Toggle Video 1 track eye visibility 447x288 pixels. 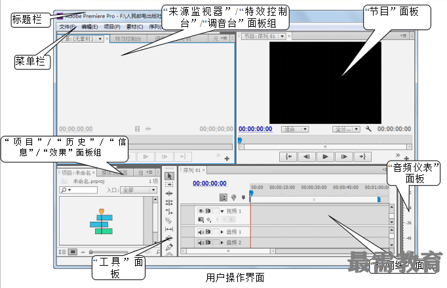click(x=201, y=211)
